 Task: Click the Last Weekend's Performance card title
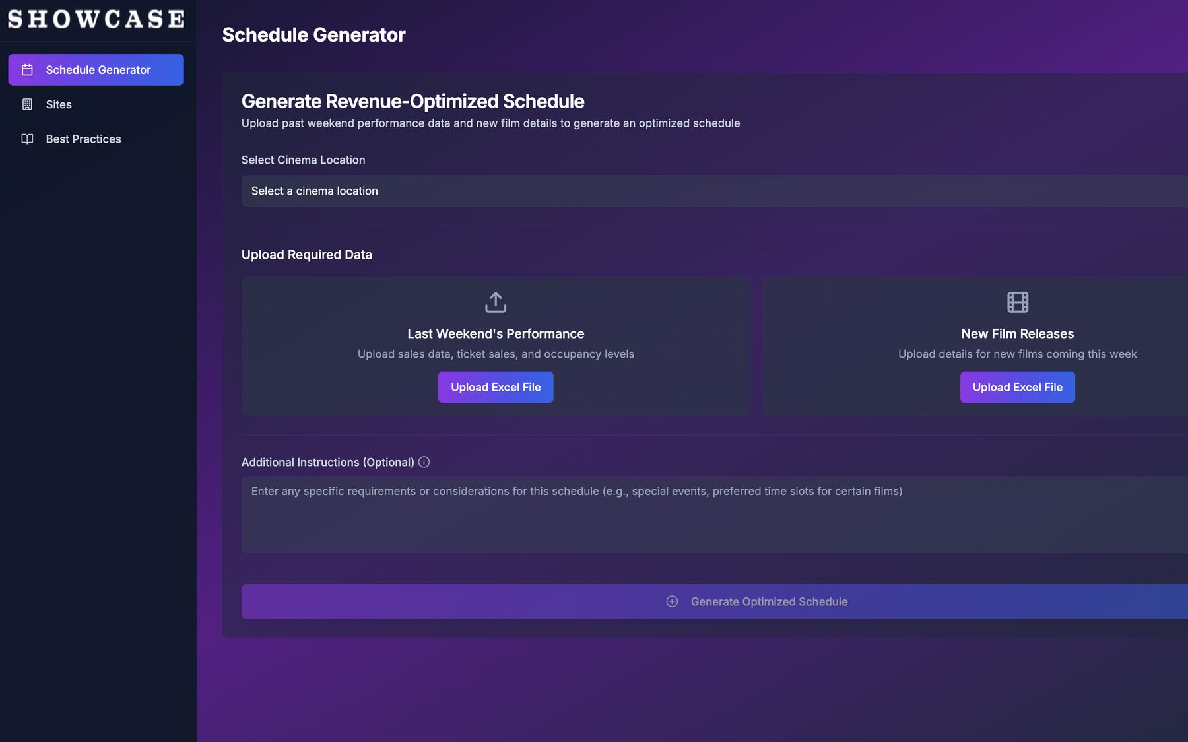coord(496,334)
